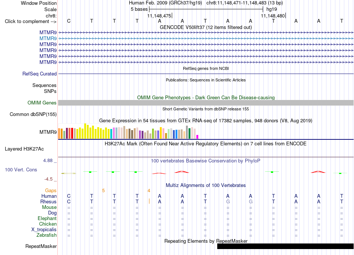354x255 pixels.
Task: Click the Rhesus species label
Action: (x=48, y=202)
